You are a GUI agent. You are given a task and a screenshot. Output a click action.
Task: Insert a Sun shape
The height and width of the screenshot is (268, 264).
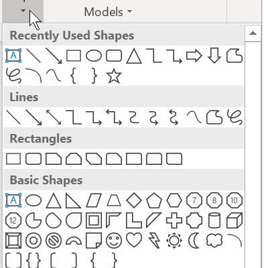tap(174, 241)
